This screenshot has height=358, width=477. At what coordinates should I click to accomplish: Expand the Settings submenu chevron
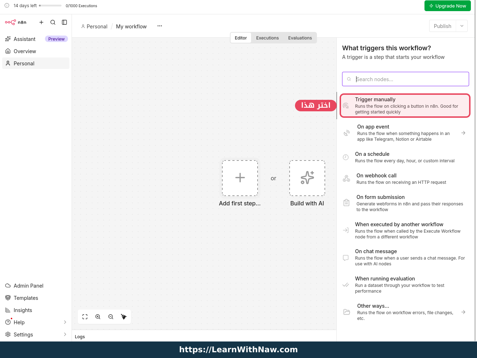pyautogui.click(x=65, y=335)
